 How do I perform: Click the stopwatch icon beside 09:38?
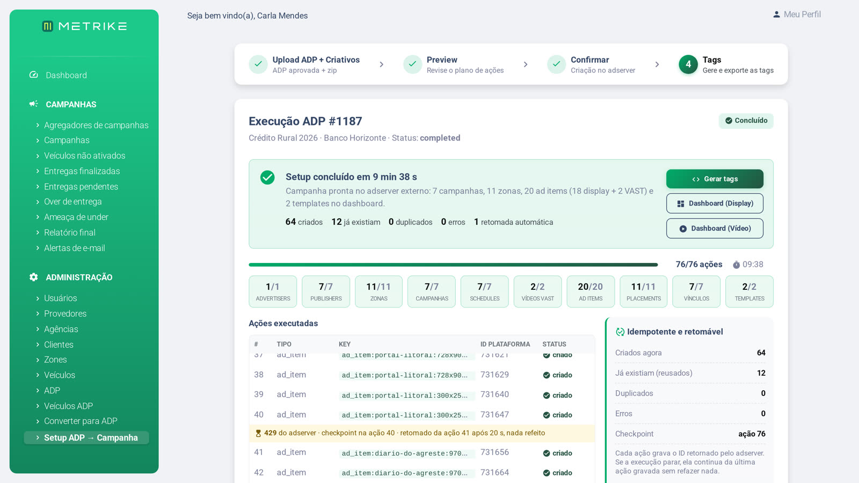pos(737,265)
